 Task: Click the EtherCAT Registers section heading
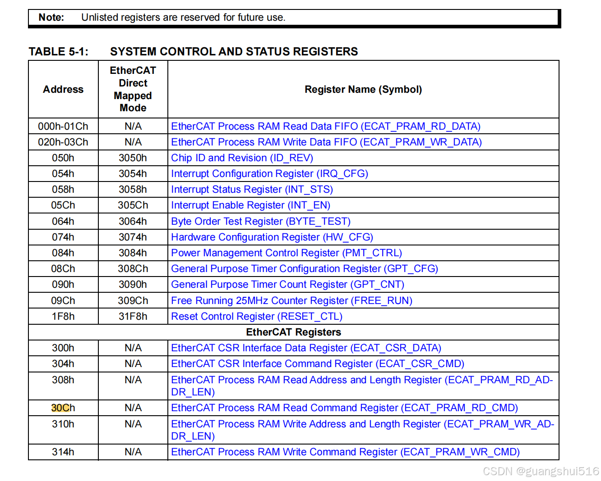[x=294, y=332]
